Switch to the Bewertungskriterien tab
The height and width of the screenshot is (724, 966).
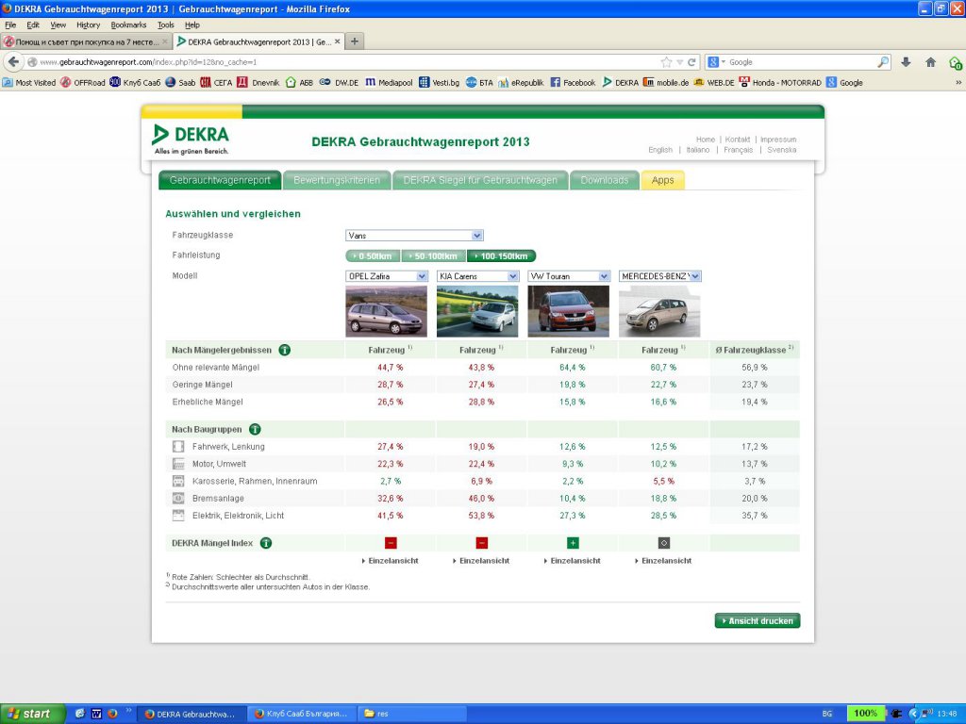tap(336, 180)
